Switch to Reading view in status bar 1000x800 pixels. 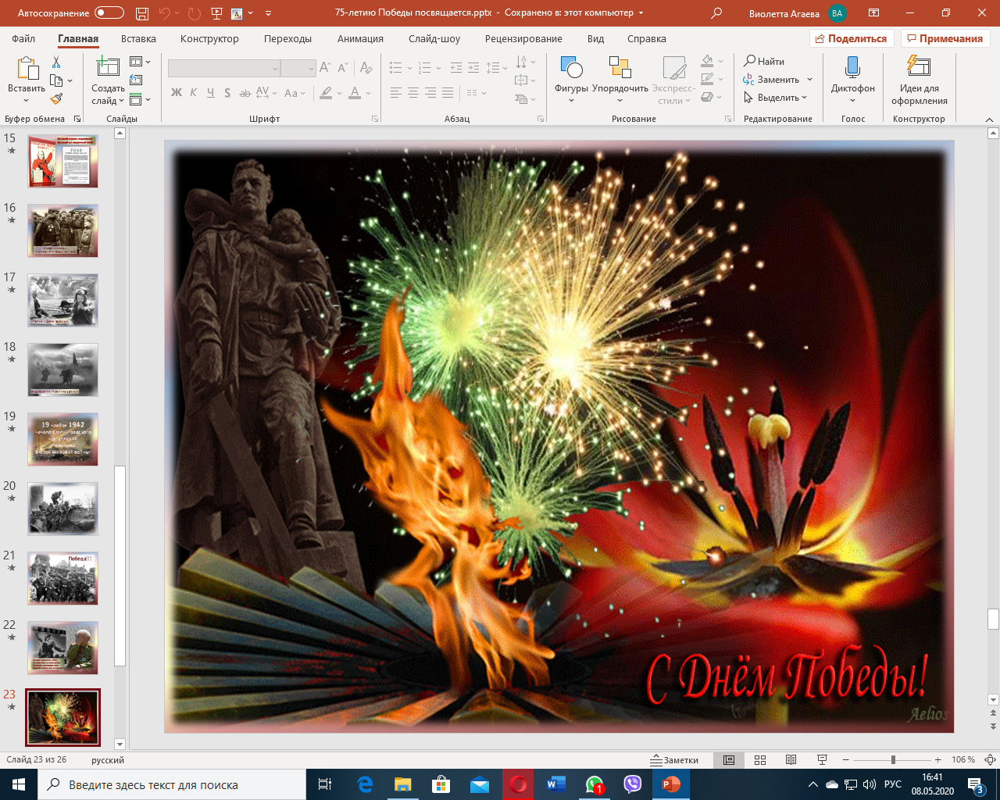tap(791, 759)
